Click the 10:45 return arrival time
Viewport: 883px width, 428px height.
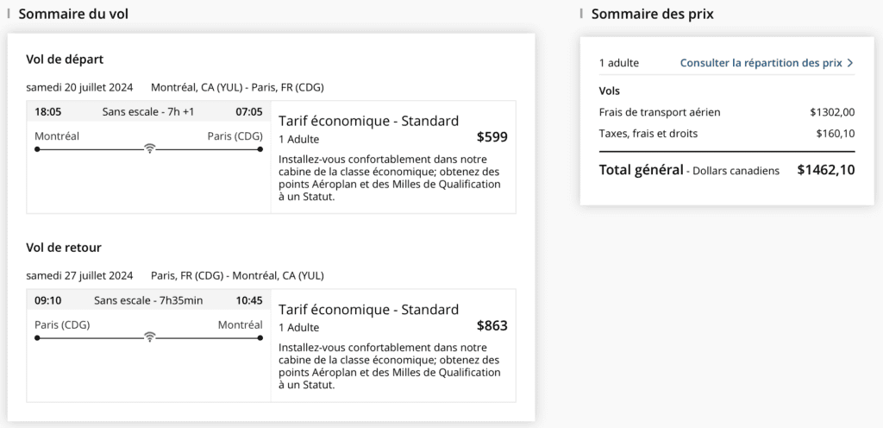(x=248, y=300)
